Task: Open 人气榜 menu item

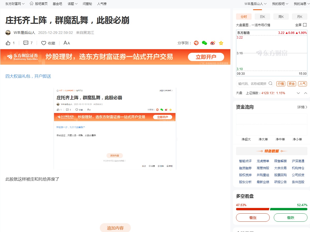Action: [102, 4]
